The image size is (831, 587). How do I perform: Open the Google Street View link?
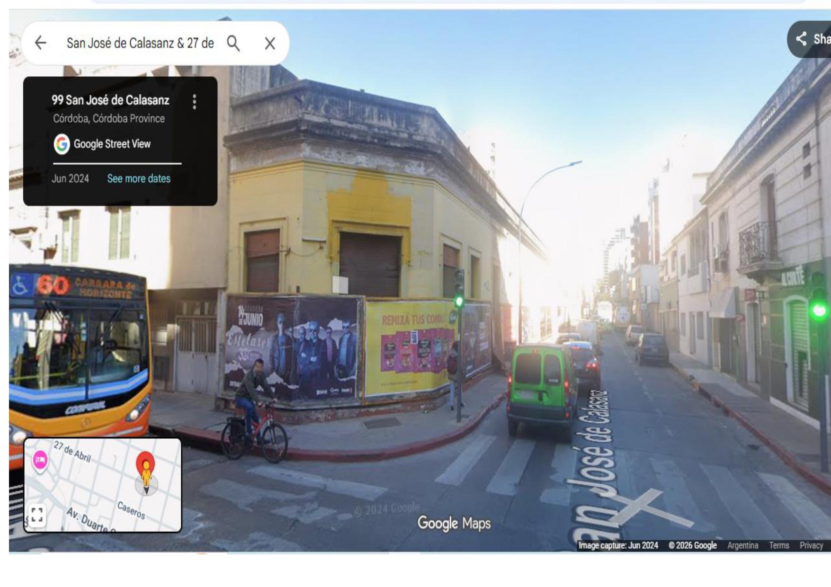coord(112,144)
